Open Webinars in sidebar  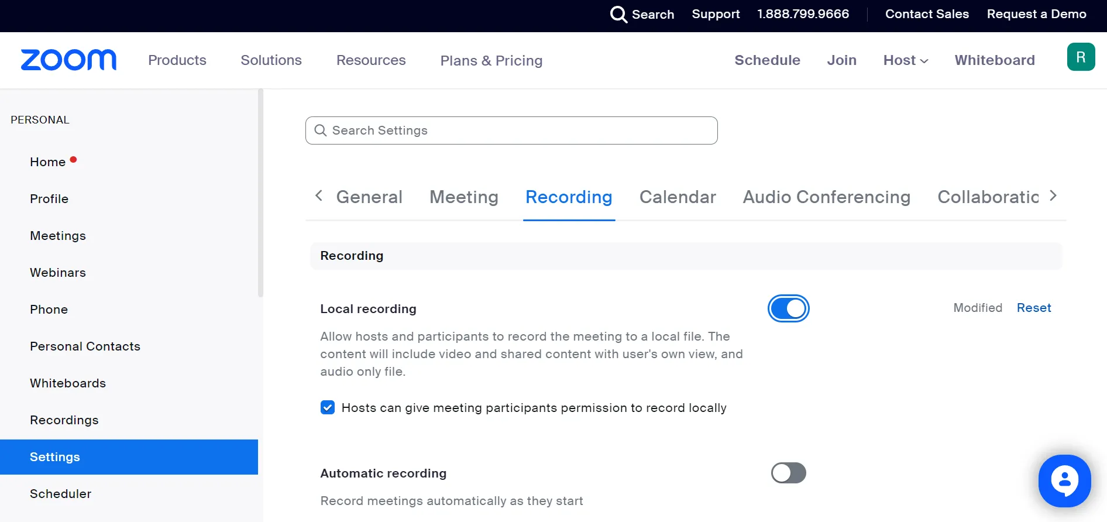pos(58,273)
